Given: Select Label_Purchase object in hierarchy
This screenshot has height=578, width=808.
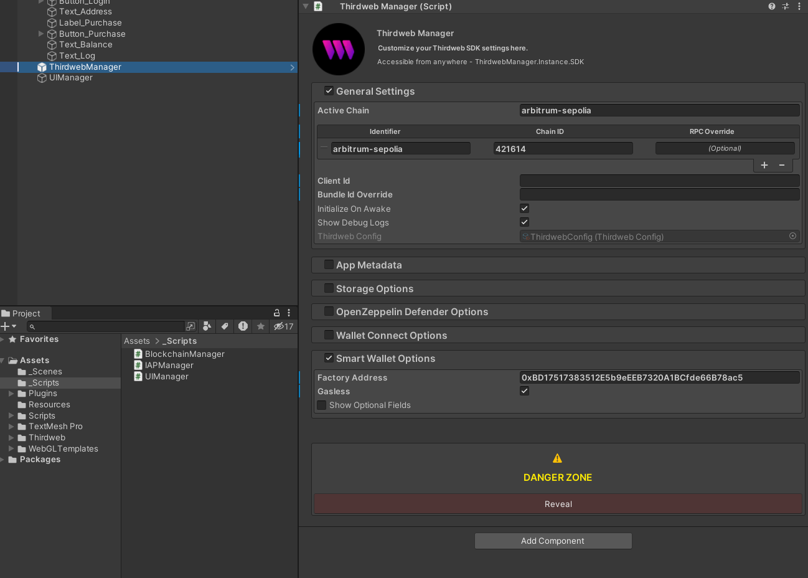Looking at the screenshot, I should click(85, 22).
